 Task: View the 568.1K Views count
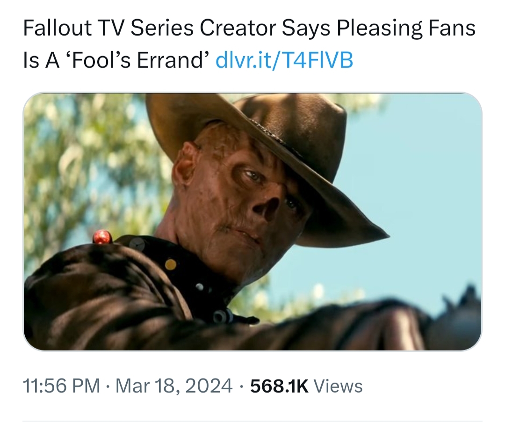tap(306, 386)
